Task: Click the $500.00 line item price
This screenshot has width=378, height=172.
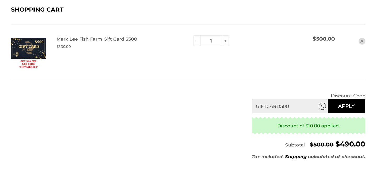Action: pos(324,39)
